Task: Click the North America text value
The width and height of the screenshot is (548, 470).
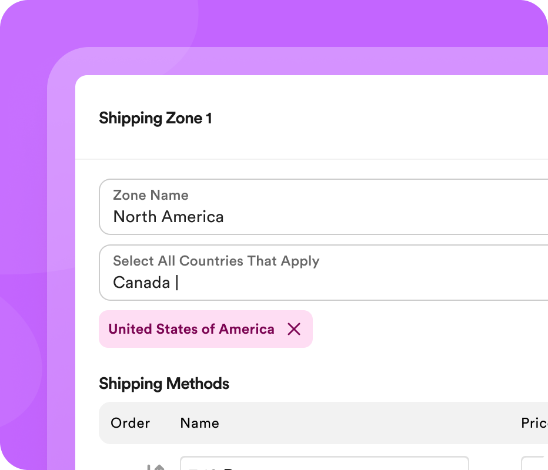Action: click(x=168, y=217)
